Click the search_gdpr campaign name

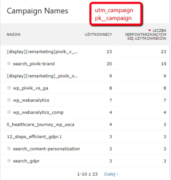point(26,161)
